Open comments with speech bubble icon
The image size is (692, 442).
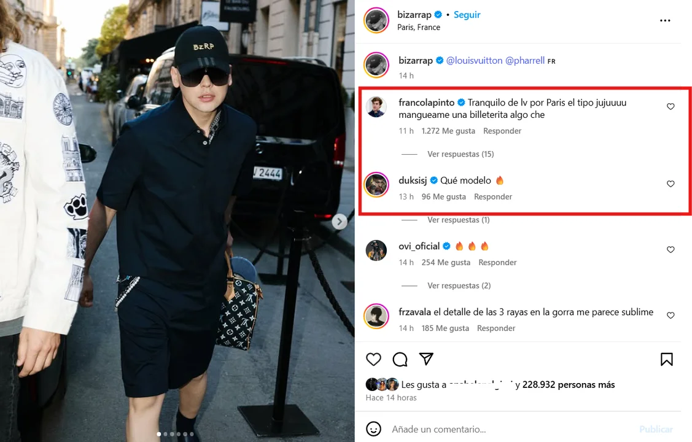tap(400, 360)
